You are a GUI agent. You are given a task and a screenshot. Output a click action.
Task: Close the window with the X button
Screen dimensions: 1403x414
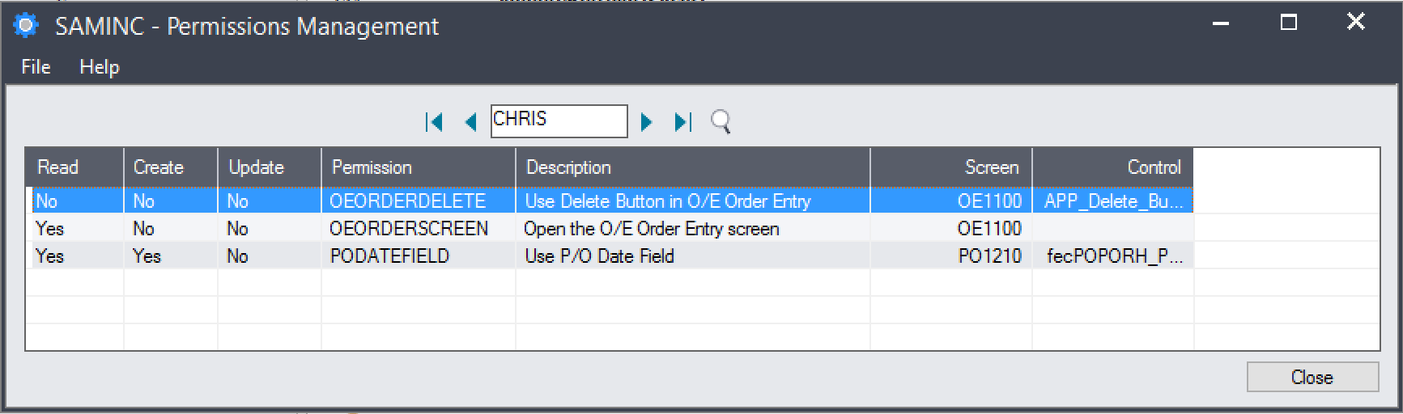[x=1356, y=22]
